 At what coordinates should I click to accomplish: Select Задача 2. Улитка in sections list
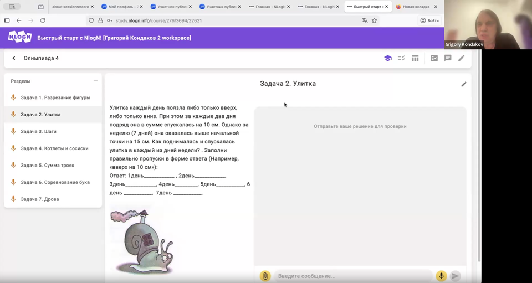[x=53, y=115]
